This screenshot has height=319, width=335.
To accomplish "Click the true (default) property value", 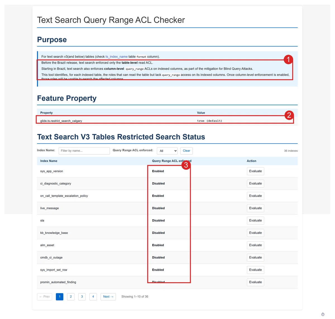I will tap(210, 121).
